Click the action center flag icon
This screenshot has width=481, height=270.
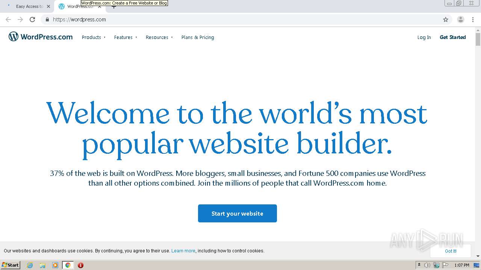[x=445, y=265]
